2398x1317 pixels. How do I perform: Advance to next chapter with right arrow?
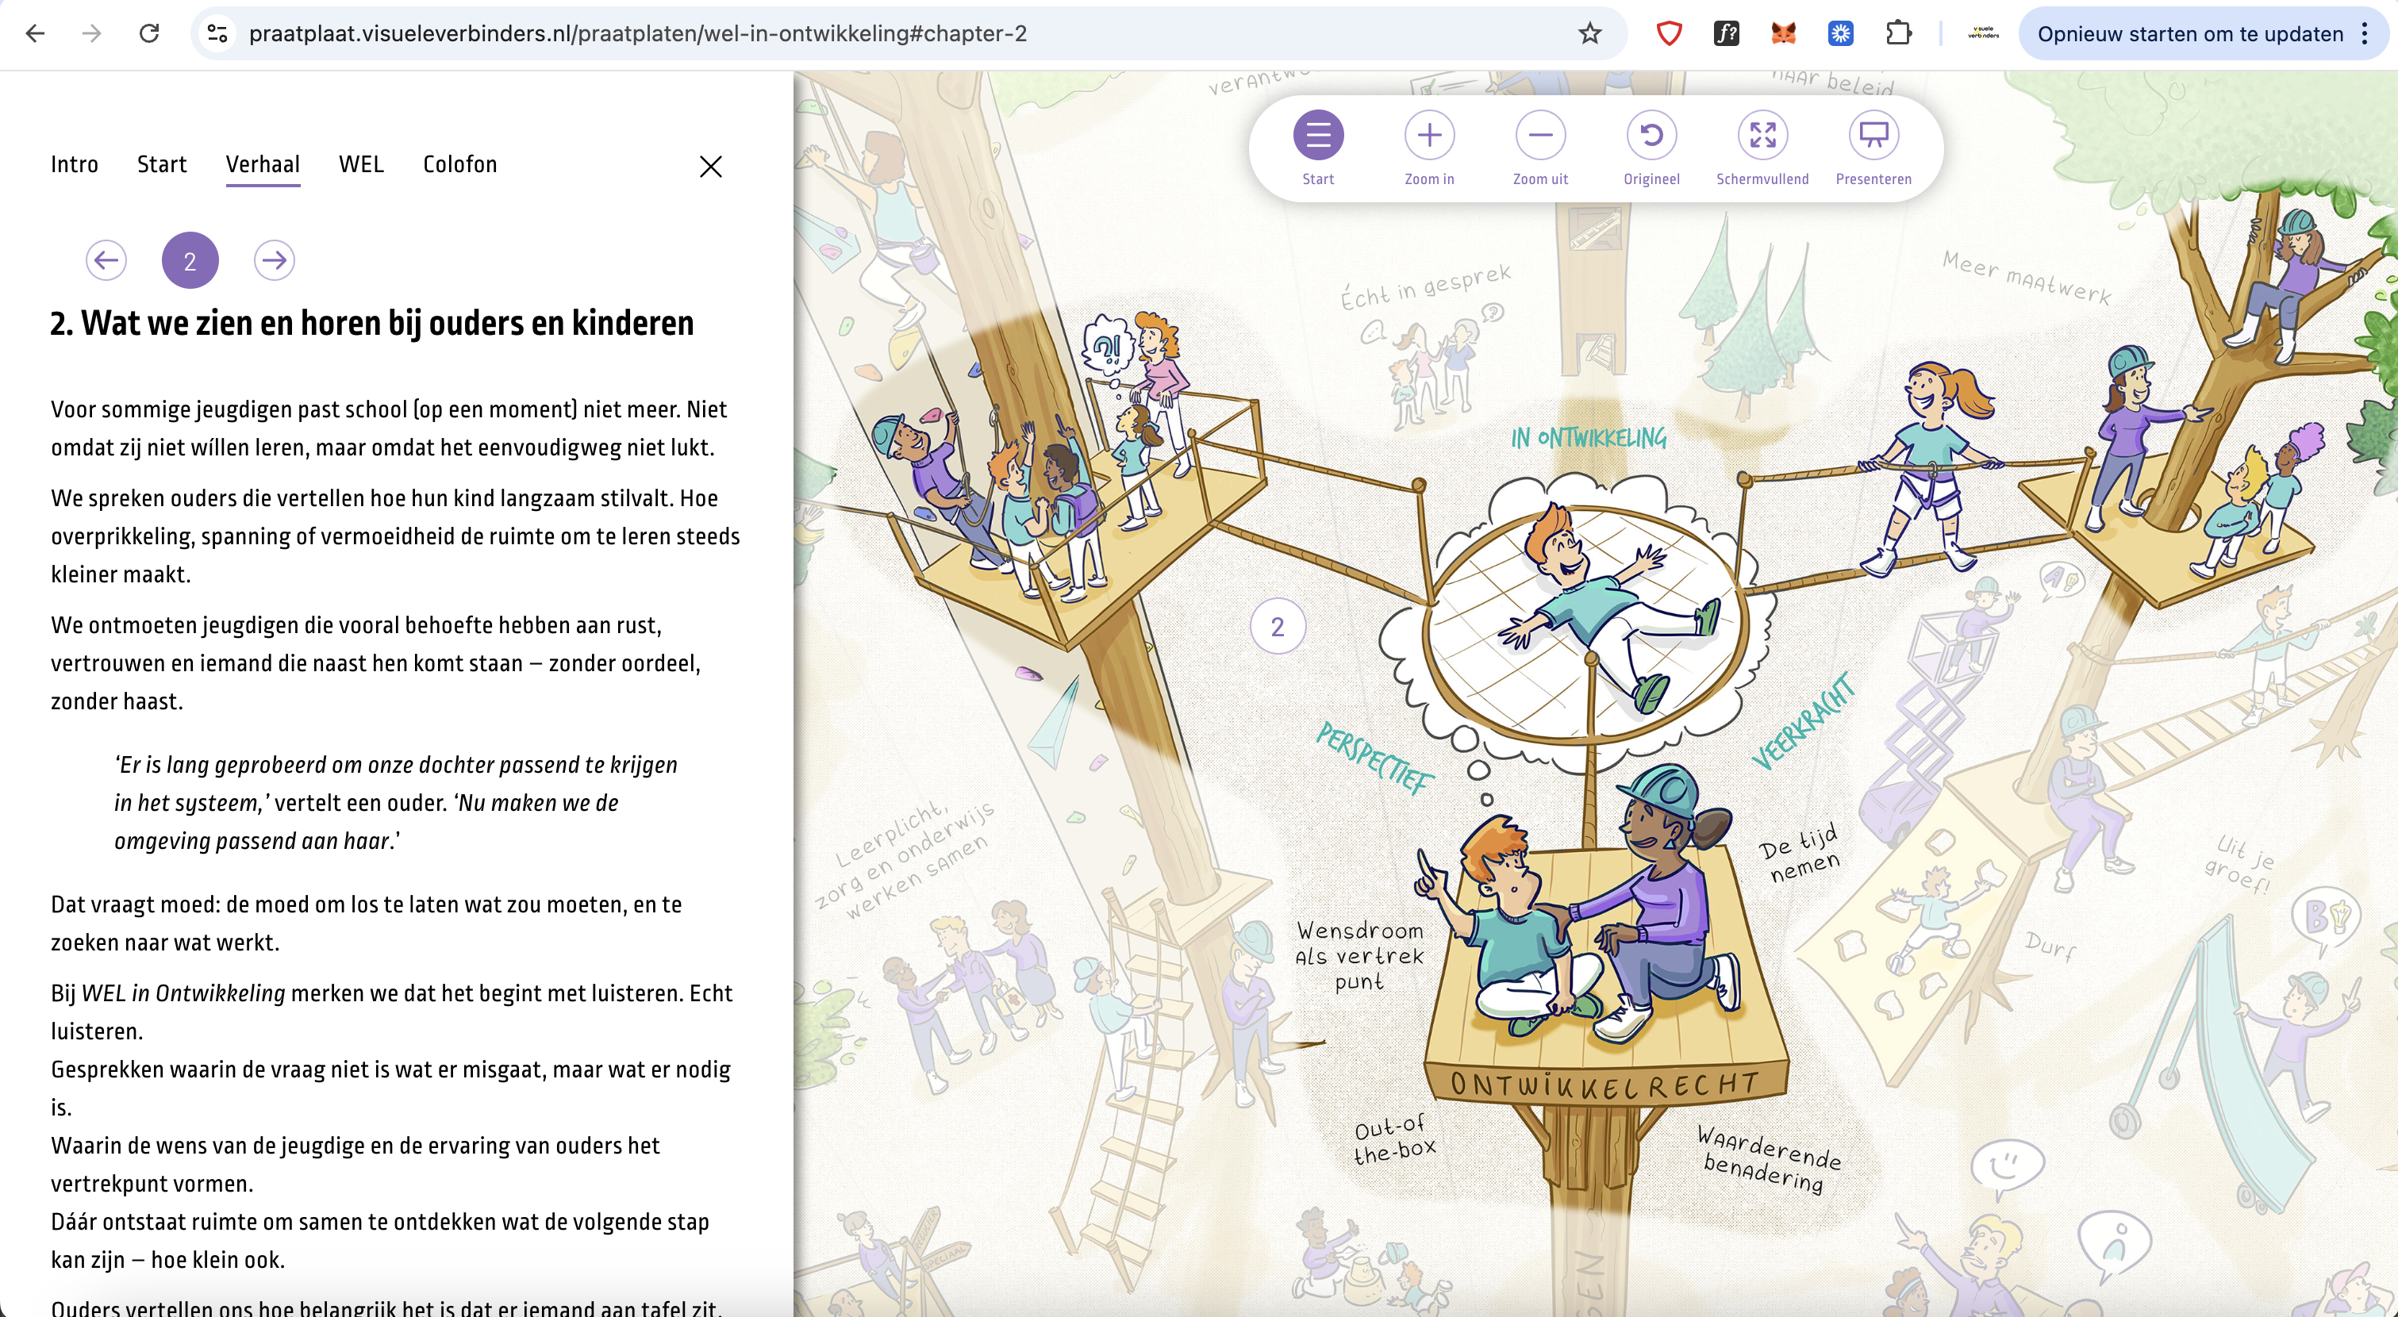pyautogui.click(x=274, y=260)
